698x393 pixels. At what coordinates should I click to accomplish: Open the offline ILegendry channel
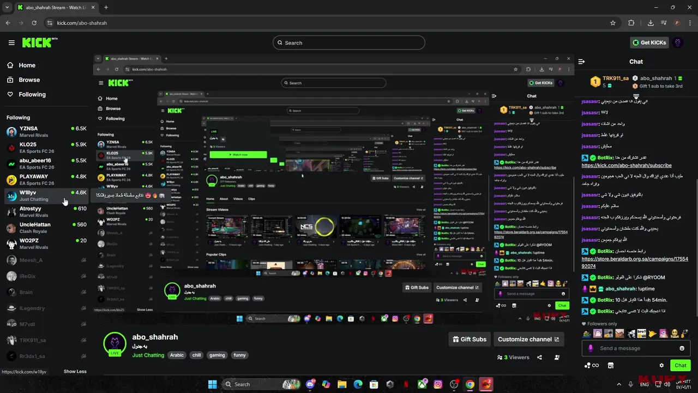(46, 308)
